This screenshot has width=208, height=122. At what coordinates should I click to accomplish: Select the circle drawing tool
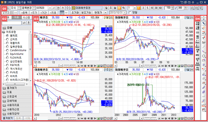click(204, 56)
